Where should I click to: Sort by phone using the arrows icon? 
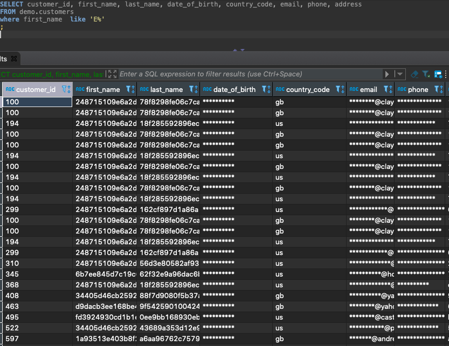click(441, 89)
